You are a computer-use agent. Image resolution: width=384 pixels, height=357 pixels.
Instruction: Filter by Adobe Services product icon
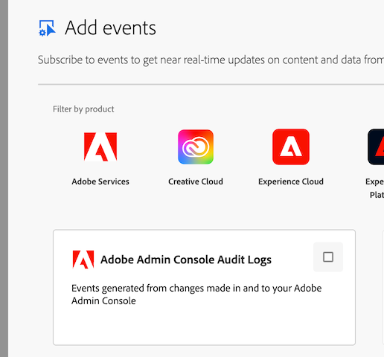[x=100, y=147]
